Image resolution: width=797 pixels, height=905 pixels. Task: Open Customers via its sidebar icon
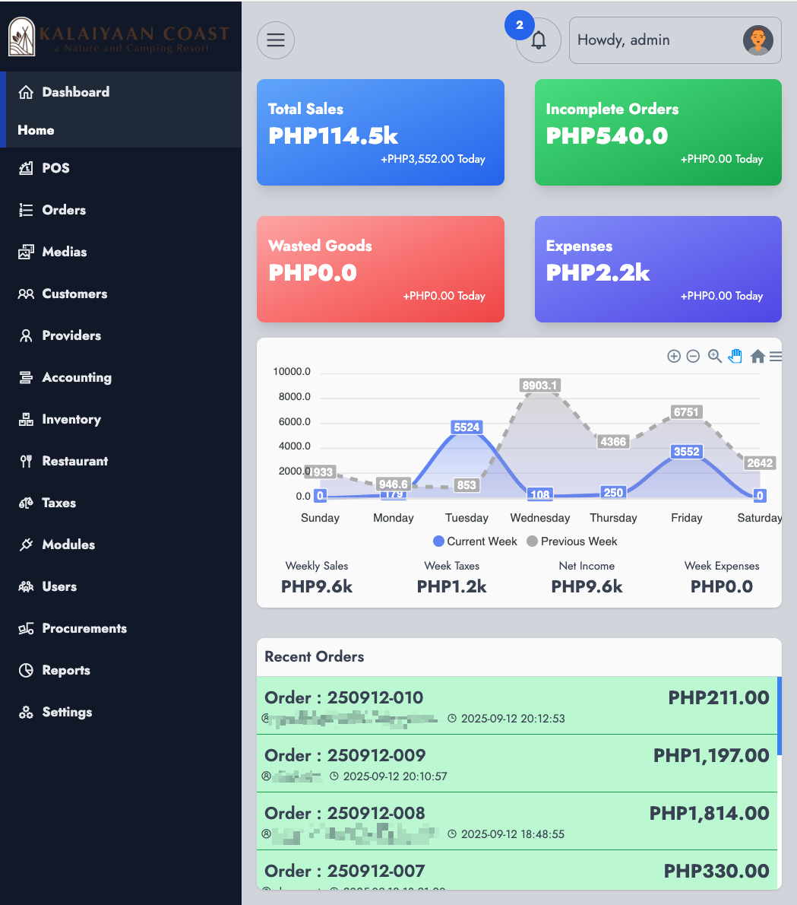pos(26,294)
